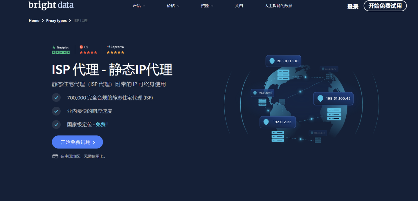Viewport: 418px width, 201px height.
Task: Click server icon under 192.0.2.25
Action: click(x=278, y=136)
